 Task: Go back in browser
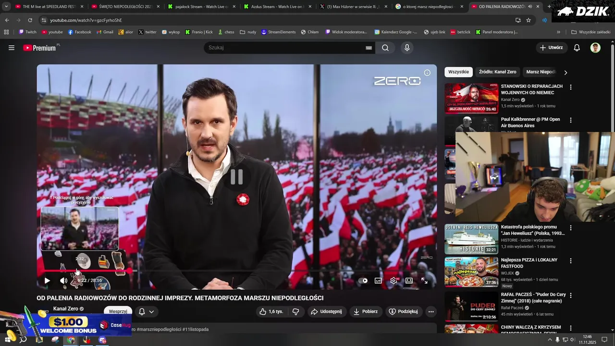point(7,20)
